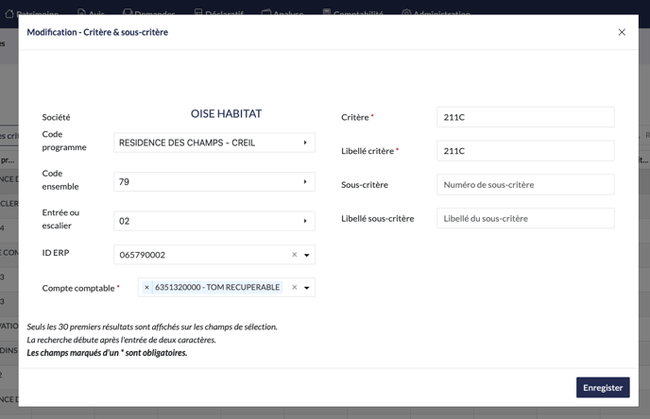Remove the 6351320000 - TOM RECUPERABLE tag
This screenshot has height=419, width=650.
(x=146, y=288)
